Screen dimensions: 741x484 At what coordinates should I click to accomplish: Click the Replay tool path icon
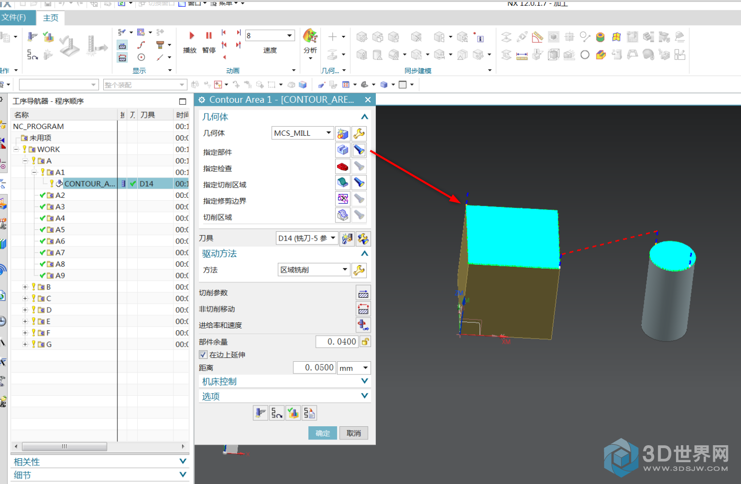point(277,413)
